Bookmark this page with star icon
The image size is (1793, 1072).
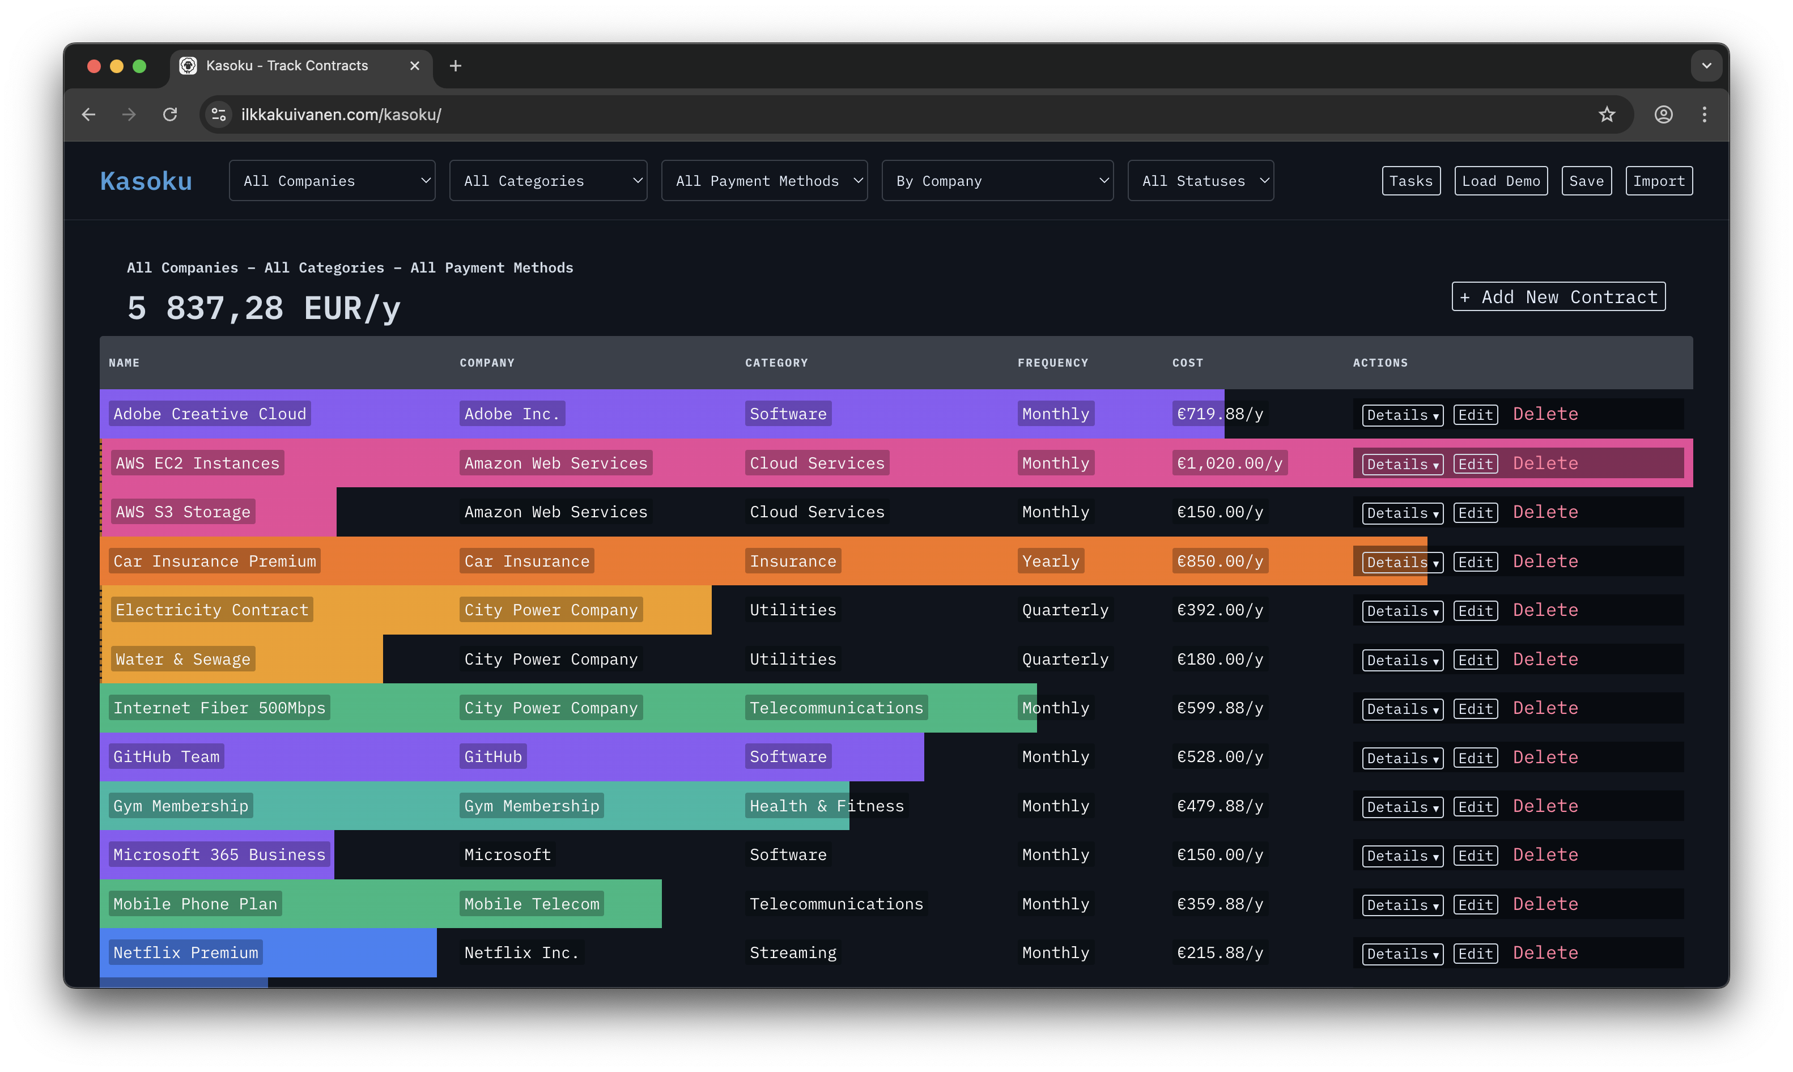point(1606,114)
